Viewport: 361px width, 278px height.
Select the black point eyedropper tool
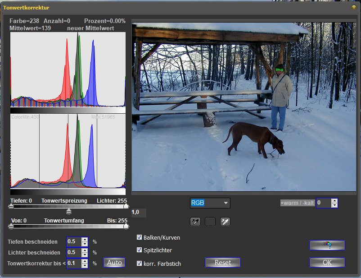[x=195, y=222]
